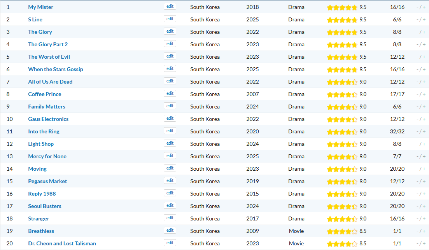The image size is (429, 250).
Task: Click the plus sign for The Glory
Action: point(424,32)
